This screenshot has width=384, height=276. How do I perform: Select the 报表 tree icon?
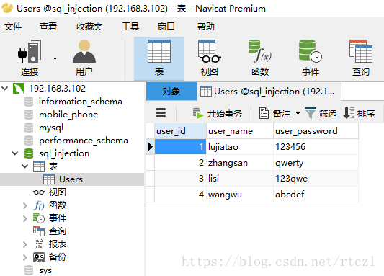coord(39,244)
